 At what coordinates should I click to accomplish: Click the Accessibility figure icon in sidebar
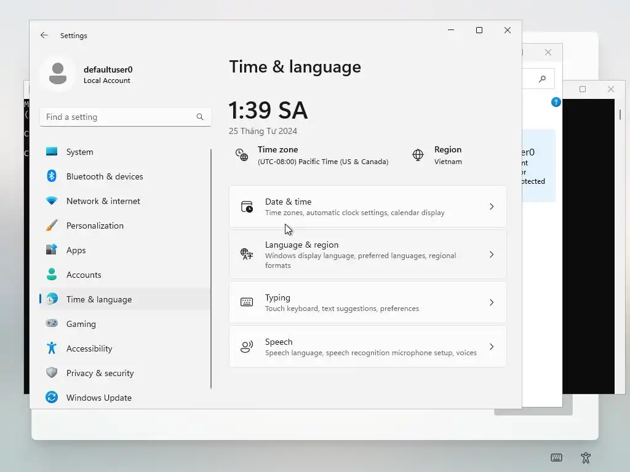(x=52, y=348)
